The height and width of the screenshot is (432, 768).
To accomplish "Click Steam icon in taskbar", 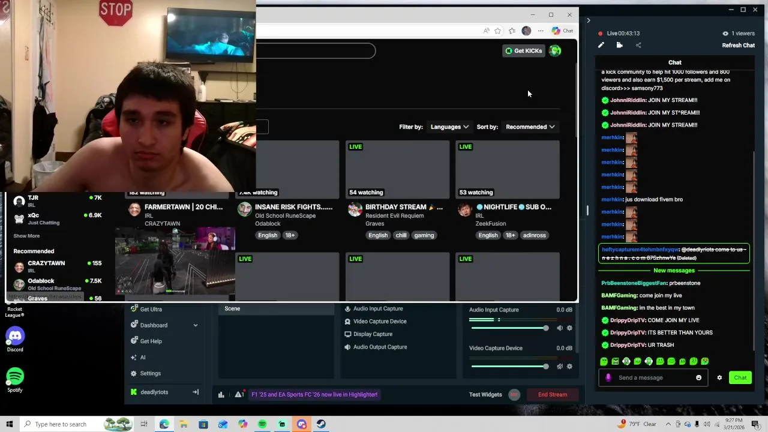I will 321,424.
